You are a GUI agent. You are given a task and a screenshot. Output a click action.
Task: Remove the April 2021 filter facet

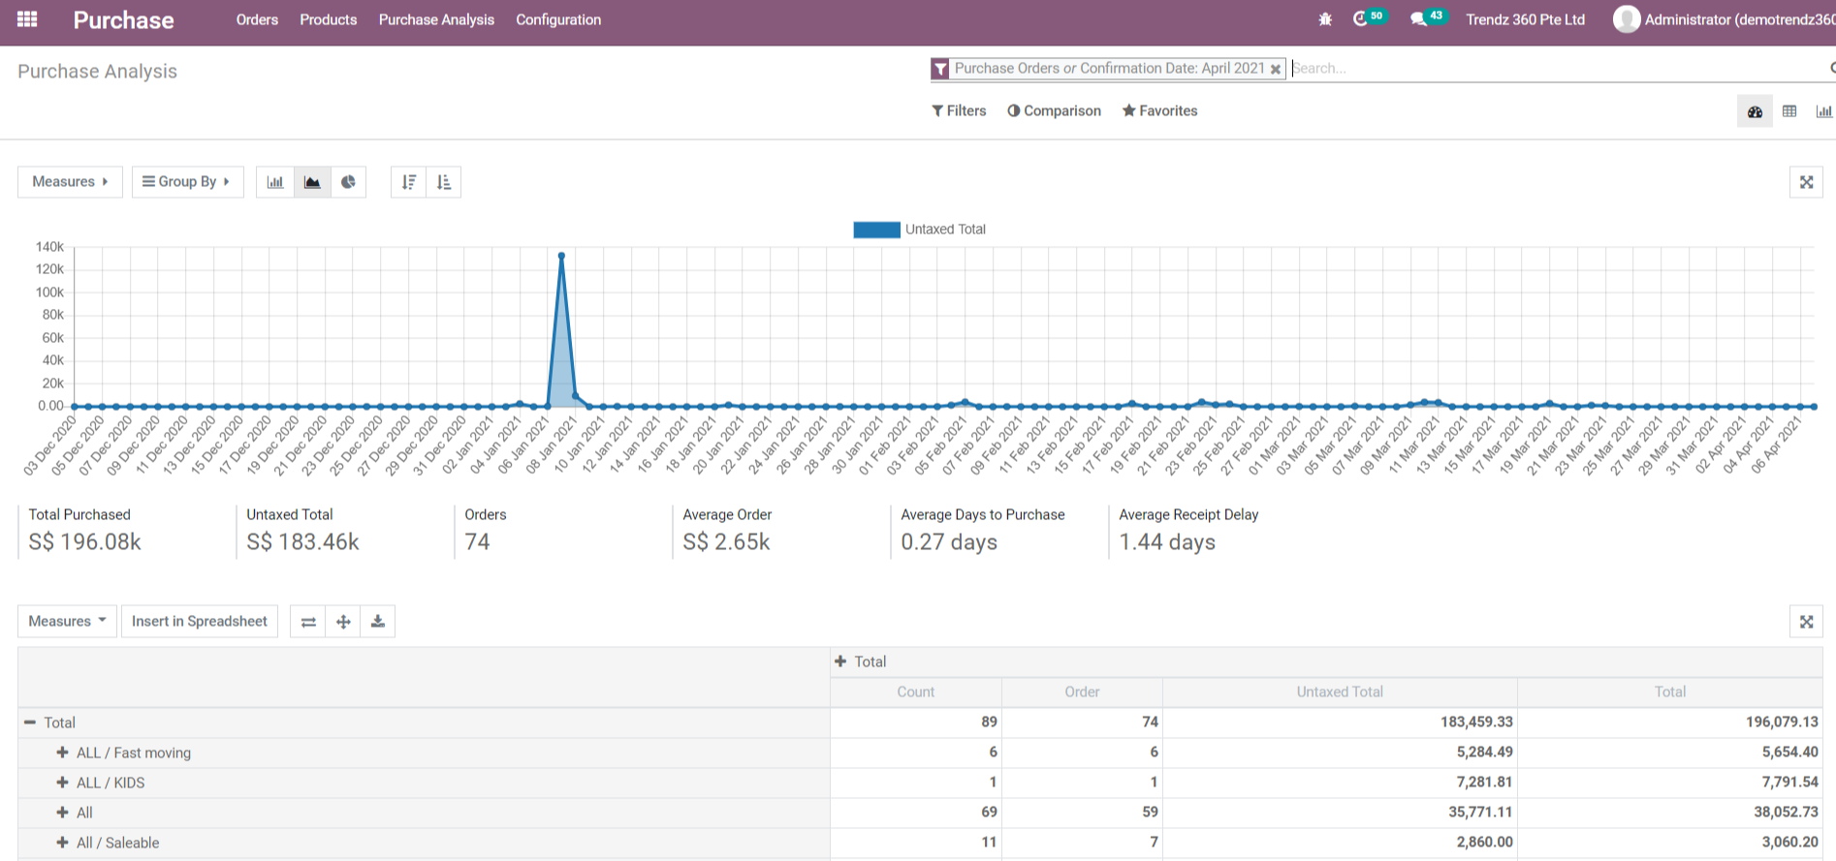1276,69
